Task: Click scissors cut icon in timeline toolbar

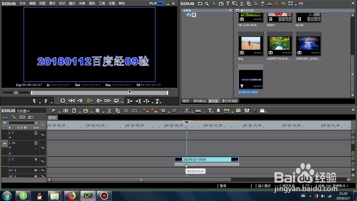Action: click(109, 111)
